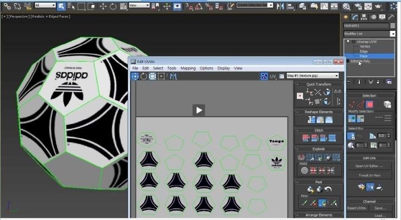Switch to the Modify command panel tab

pos(355,17)
